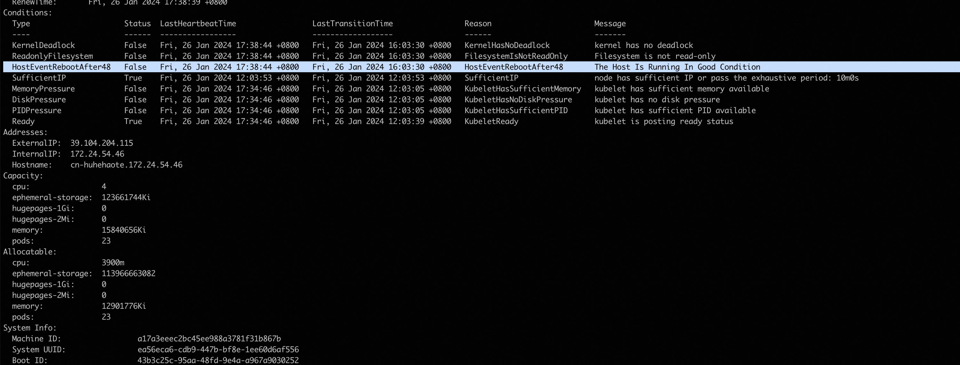Click the InternalIP value 172.24.54.46

[x=97, y=154]
